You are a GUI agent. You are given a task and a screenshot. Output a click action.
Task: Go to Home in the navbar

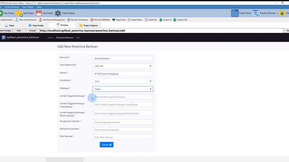[x=51, y=37]
